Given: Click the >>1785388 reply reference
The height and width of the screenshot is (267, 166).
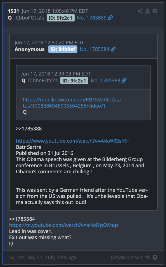Looking at the screenshot, I should (x=29, y=128).
